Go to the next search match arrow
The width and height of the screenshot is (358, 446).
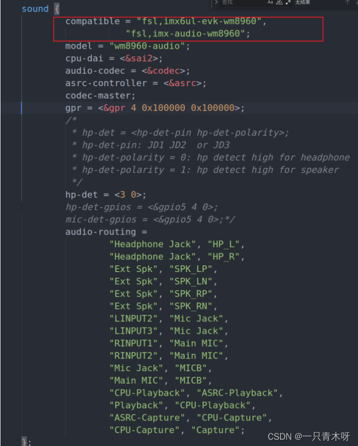coord(357,2)
